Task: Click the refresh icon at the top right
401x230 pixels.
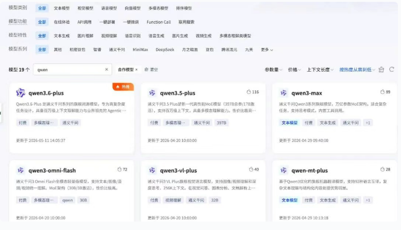Action: coord(391,69)
